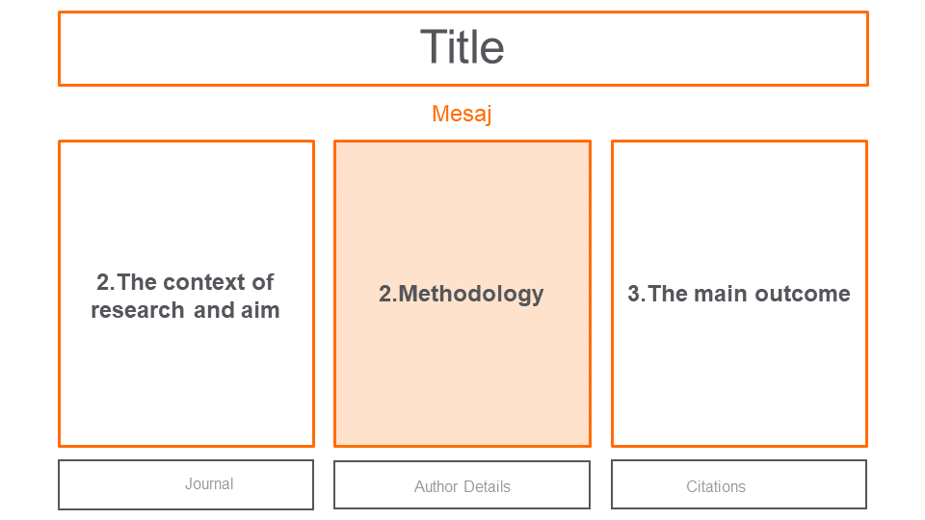
Task: Click the word 'aim' in the left panel
Action: (x=261, y=310)
